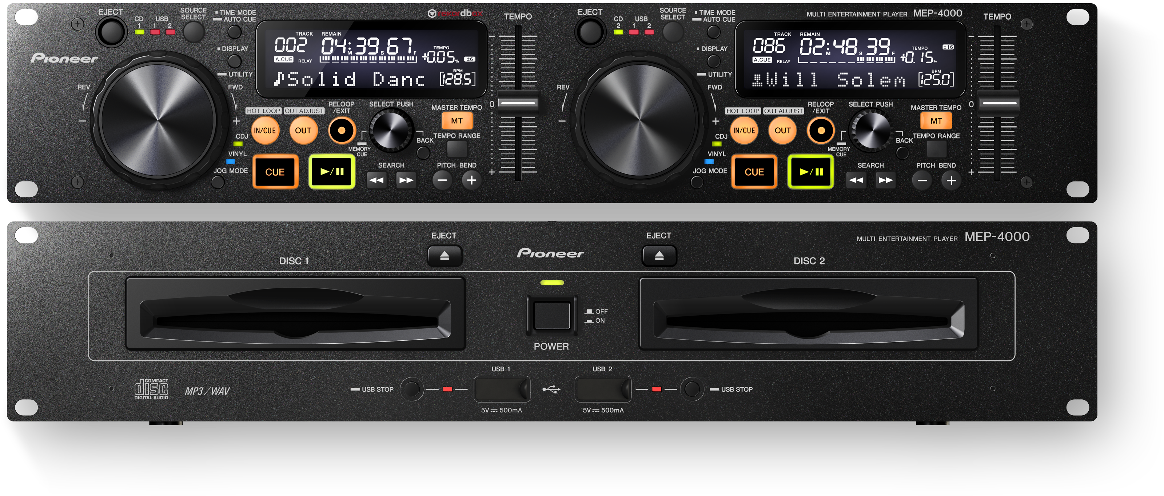The width and height of the screenshot is (1164, 496).
Task: Click right deck pitch bend minus button
Action: (x=922, y=181)
